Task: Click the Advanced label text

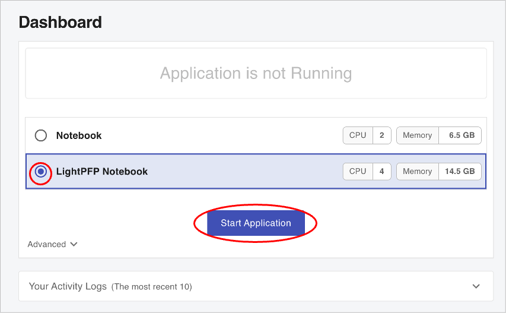Action: (x=46, y=244)
